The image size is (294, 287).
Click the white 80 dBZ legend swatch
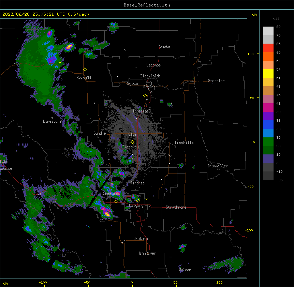[x=268, y=31]
